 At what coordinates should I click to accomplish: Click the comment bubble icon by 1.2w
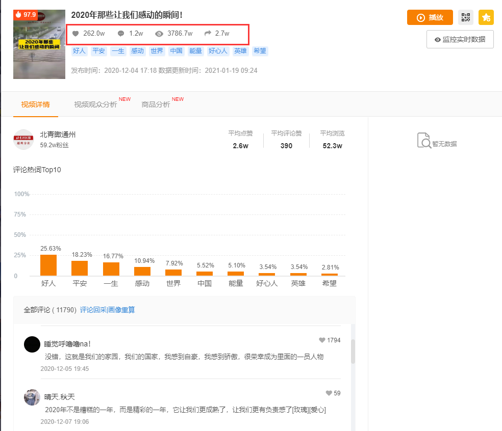tap(121, 34)
